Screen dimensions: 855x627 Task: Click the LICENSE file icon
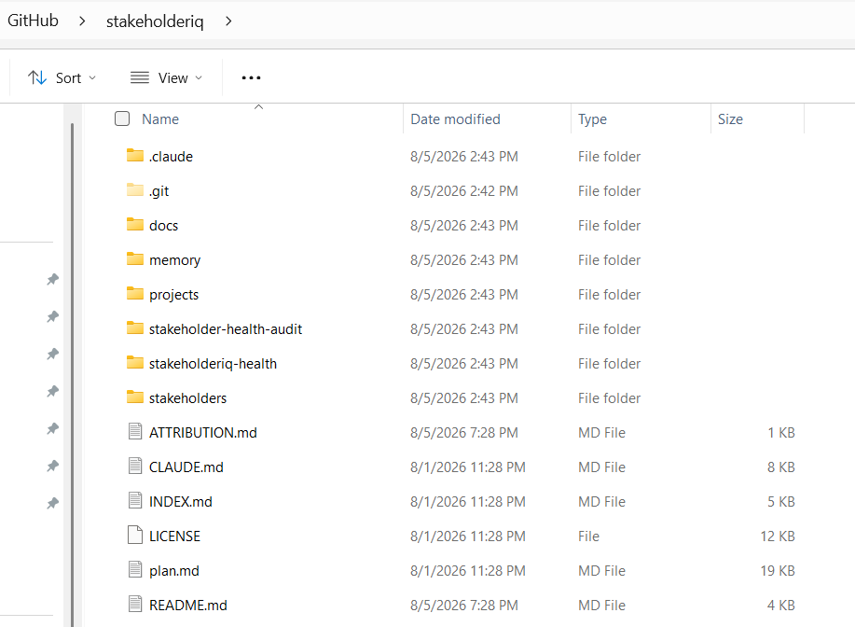pos(134,536)
